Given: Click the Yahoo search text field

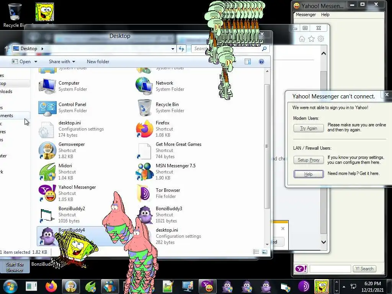Looking at the screenshot, I should click(x=330, y=269).
